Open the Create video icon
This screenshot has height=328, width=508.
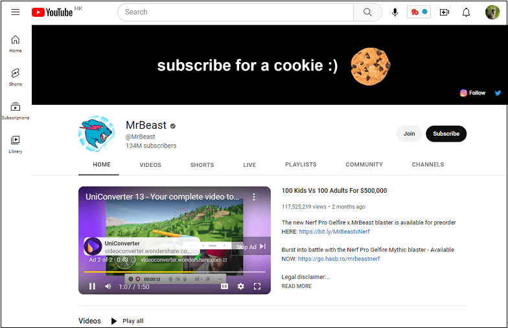444,12
